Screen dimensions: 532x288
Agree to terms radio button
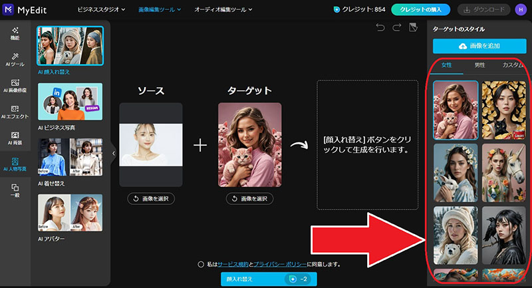point(201,264)
